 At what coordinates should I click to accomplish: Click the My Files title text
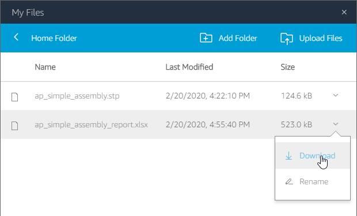tap(28, 13)
